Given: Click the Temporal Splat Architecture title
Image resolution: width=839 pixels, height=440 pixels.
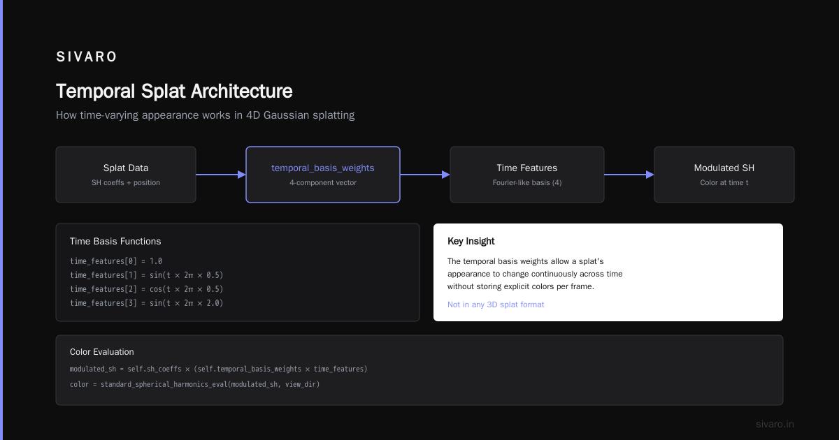Looking at the screenshot, I should (x=174, y=91).
